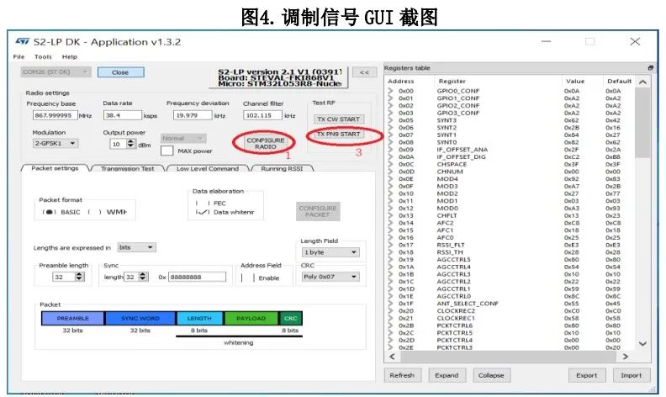
Task: Click the horizontal scroll right arrow
Action: (626, 357)
